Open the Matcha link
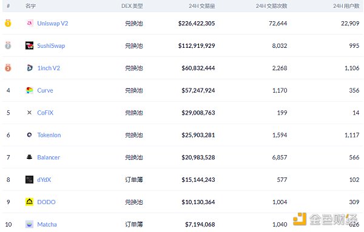364x232 pixels. pos(47,224)
